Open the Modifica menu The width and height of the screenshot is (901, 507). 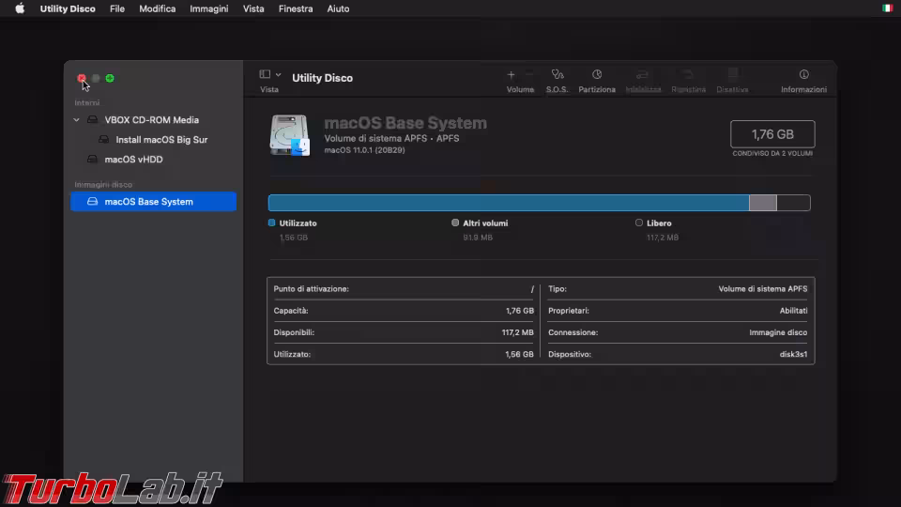tap(157, 8)
